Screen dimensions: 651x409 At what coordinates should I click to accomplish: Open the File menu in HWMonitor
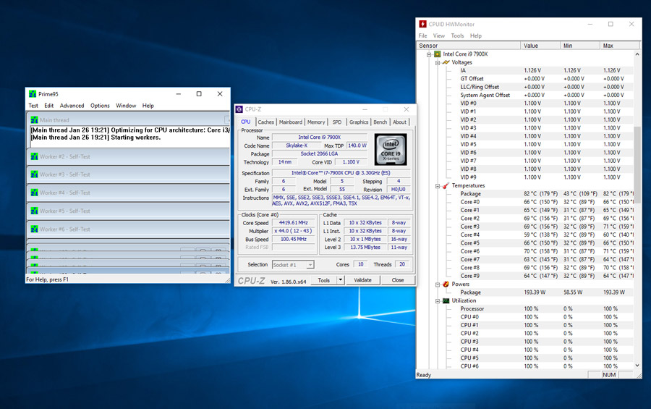click(x=422, y=35)
